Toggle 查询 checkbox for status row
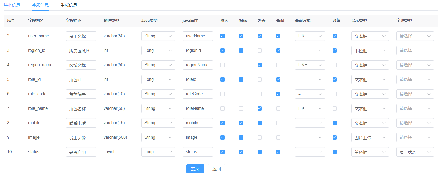 tap(279, 152)
